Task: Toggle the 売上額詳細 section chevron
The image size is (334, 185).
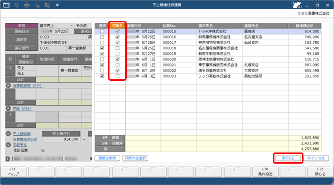Action: click(x=8, y=134)
